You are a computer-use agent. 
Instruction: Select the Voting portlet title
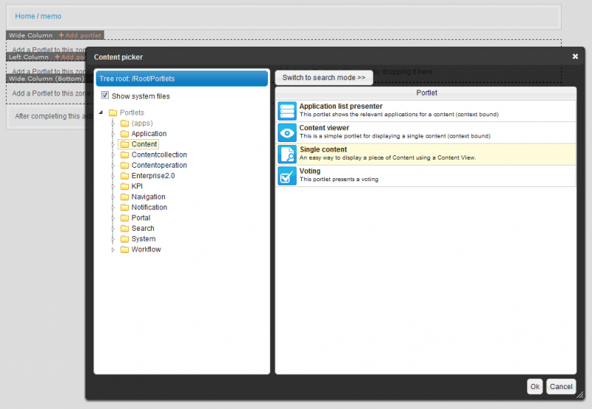(310, 171)
